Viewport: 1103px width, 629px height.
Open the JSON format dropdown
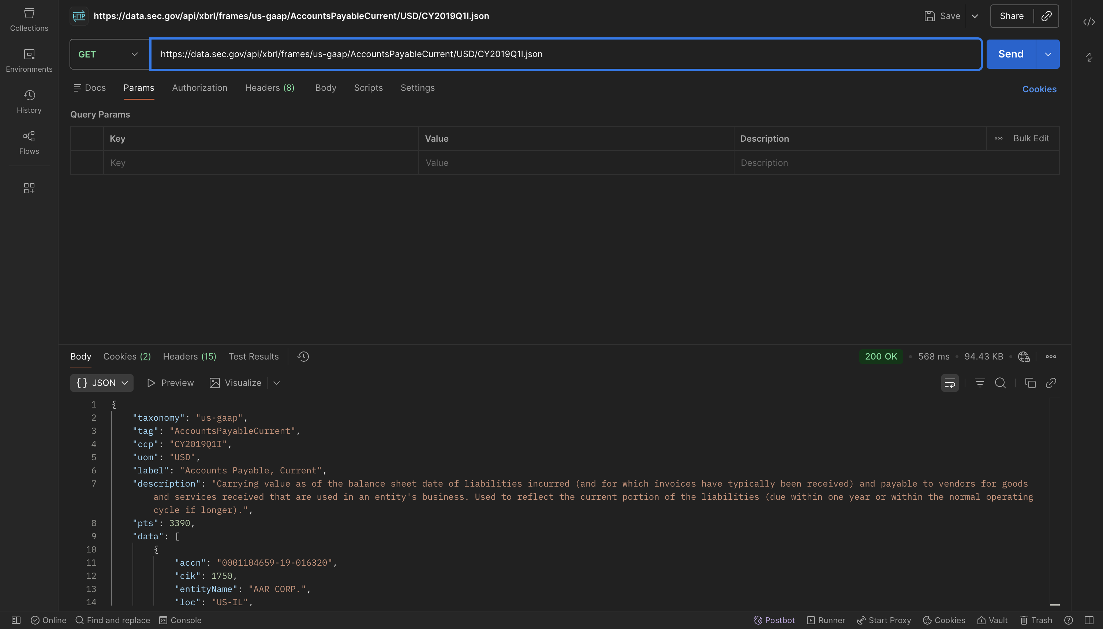tap(102, 383)
